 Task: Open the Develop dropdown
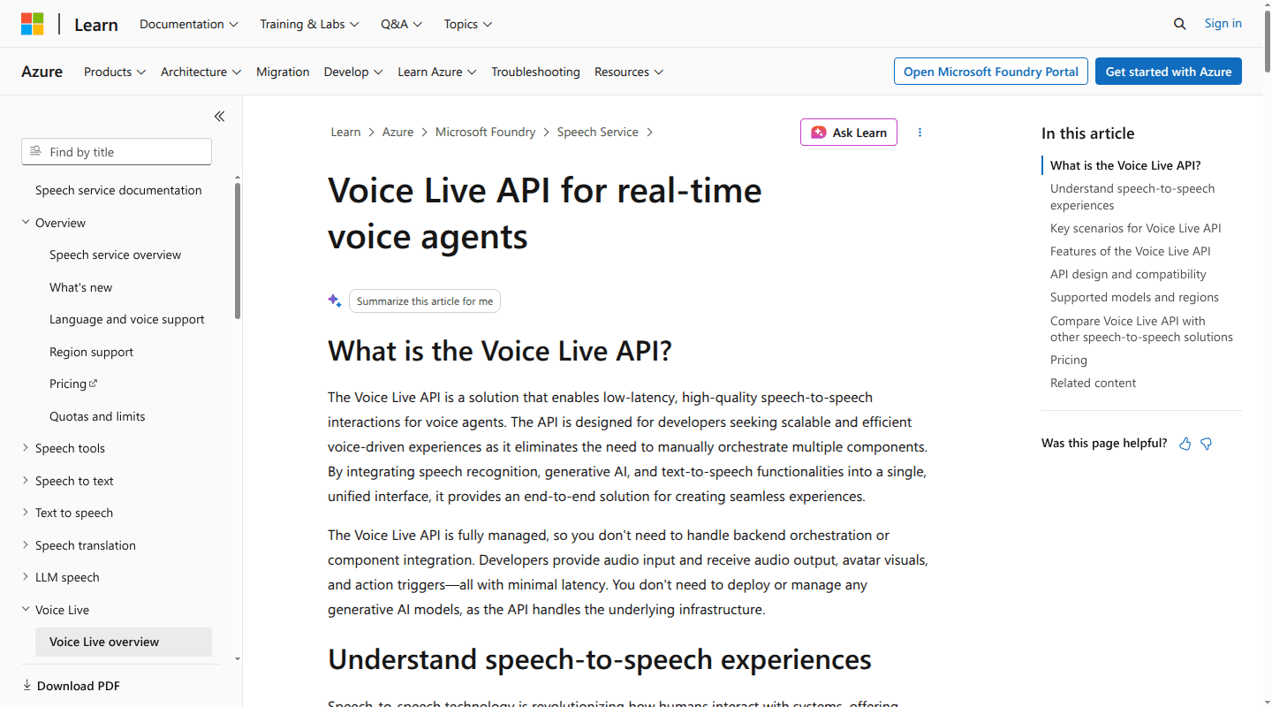pos(353,72)
